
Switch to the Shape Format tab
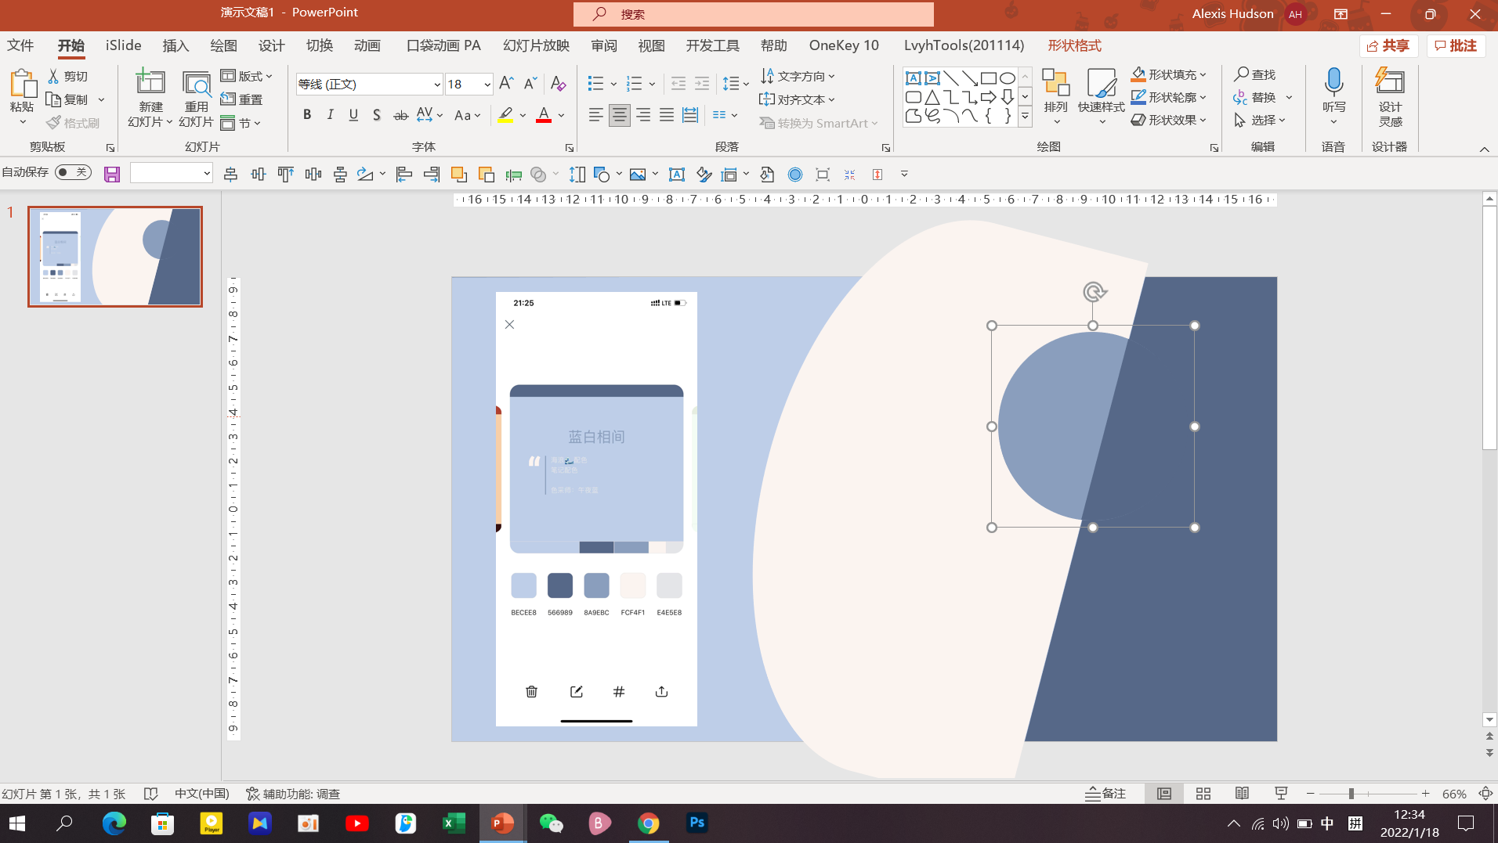1074,45
